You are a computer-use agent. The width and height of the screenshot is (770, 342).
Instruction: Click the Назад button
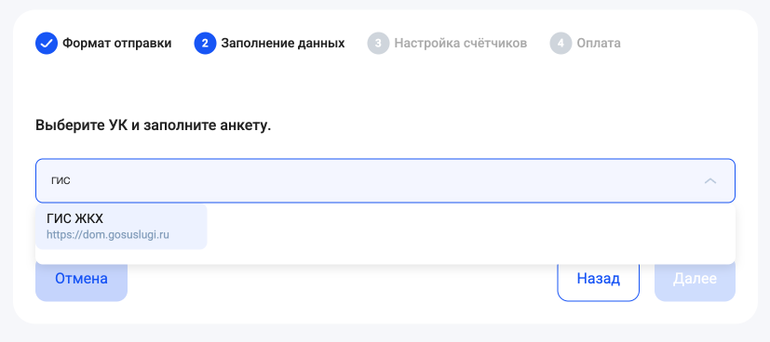tap(598, 279)
